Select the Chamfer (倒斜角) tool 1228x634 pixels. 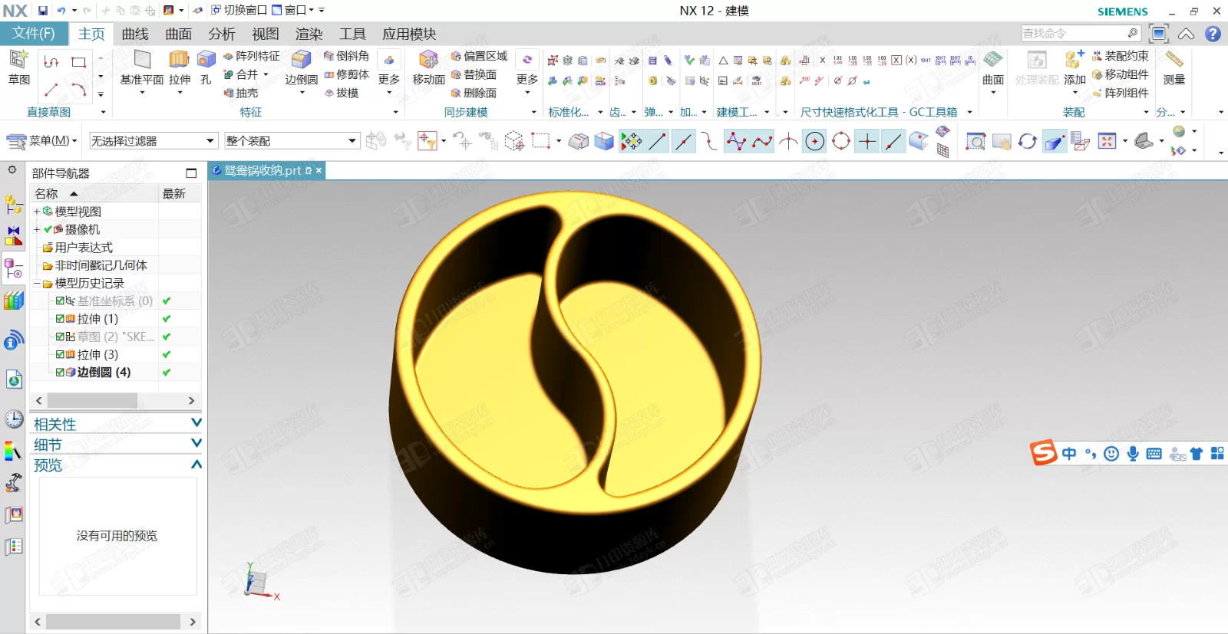coord(346,56)
